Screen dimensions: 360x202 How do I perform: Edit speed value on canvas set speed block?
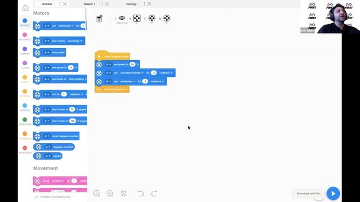tap(133, 65)
